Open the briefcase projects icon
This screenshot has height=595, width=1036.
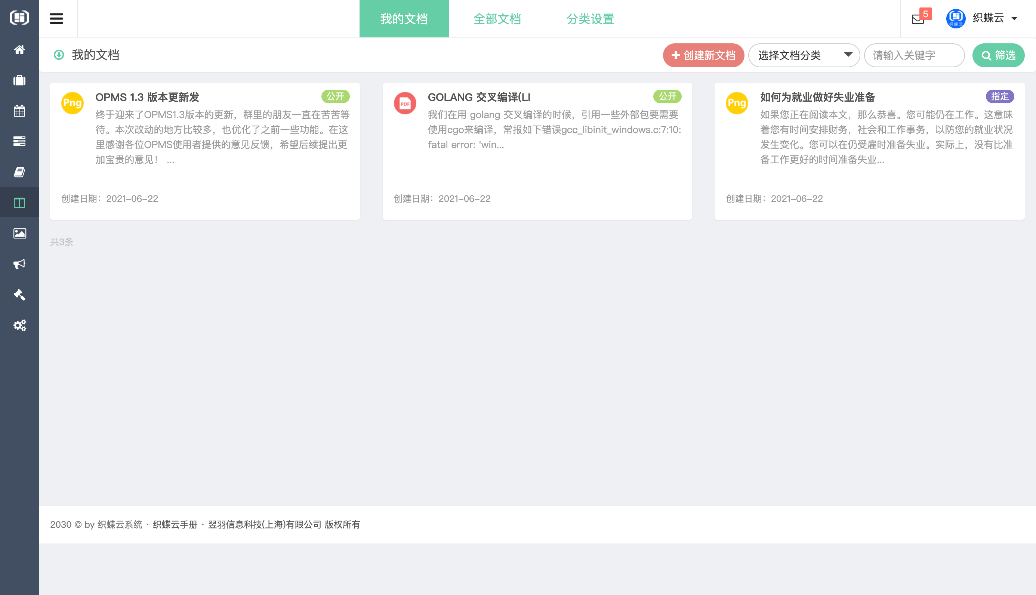(19, 80)
